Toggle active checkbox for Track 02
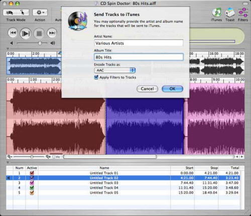The image size is (251, 216). click(x=32, y=178)
